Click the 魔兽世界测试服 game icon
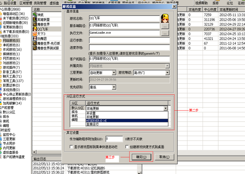This screenshot has width=245, height=174. coord(34,48)
